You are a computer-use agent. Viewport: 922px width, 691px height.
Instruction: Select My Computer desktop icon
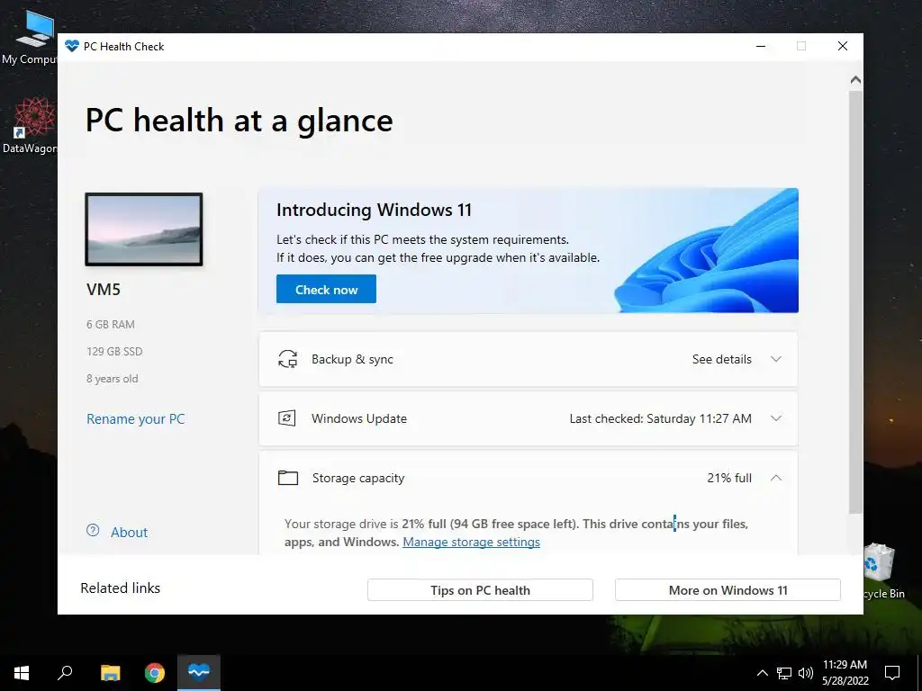30,38
